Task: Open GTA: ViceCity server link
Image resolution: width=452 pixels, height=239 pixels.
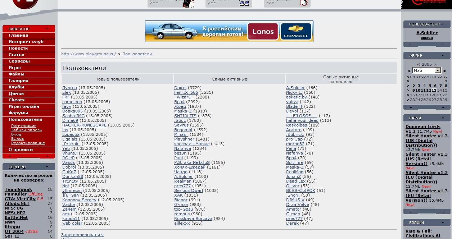Action: 20,199
